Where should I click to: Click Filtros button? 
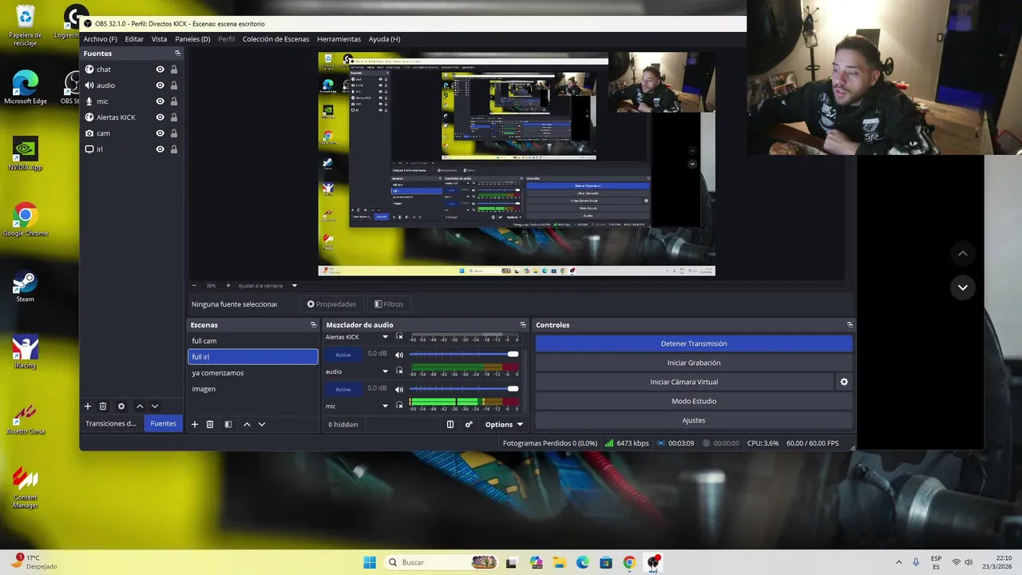(x=389, y=304)
